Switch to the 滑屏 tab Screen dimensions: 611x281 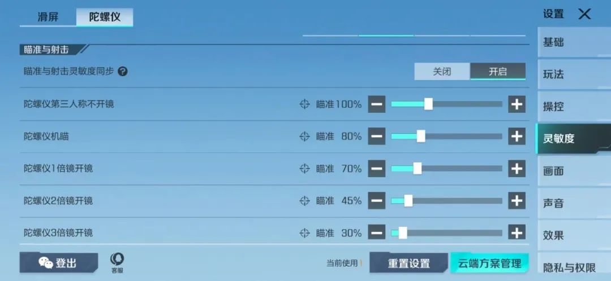click(x=48, y=17)
